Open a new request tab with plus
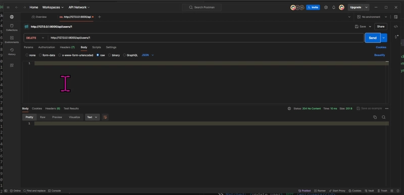The image size is (404, 195). pos(99,17)
